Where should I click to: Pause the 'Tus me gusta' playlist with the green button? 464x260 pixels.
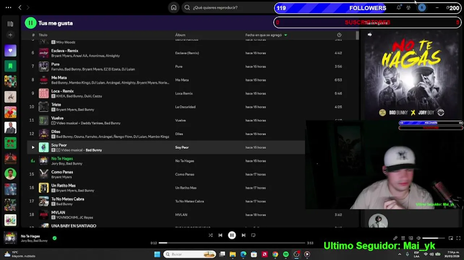pyautogui.click(x=30, y=23)
